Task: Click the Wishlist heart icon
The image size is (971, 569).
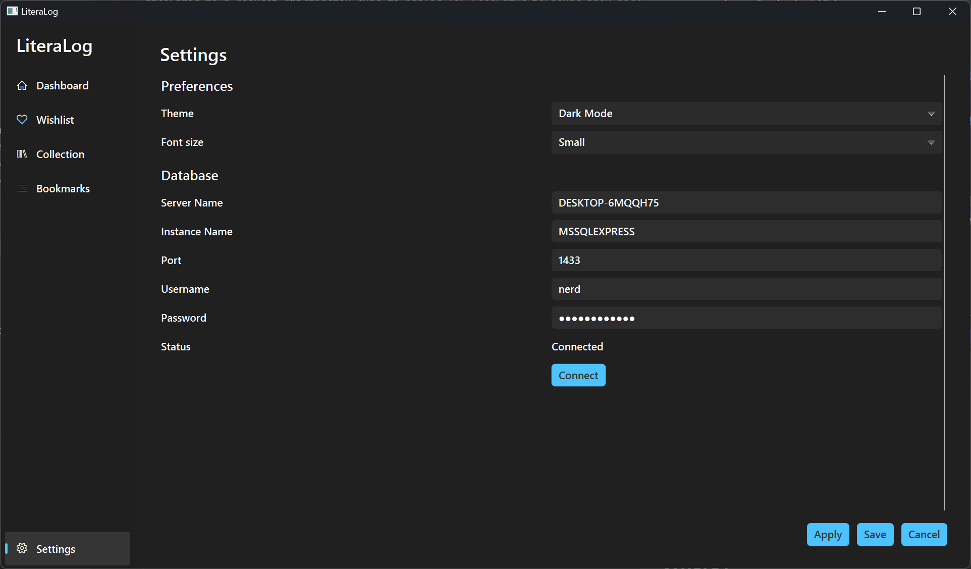Action: (22, 120)
